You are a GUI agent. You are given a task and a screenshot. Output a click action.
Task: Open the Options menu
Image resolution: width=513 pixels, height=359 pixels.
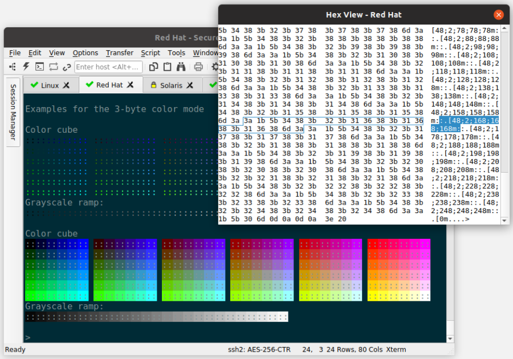tap(85, 53)
